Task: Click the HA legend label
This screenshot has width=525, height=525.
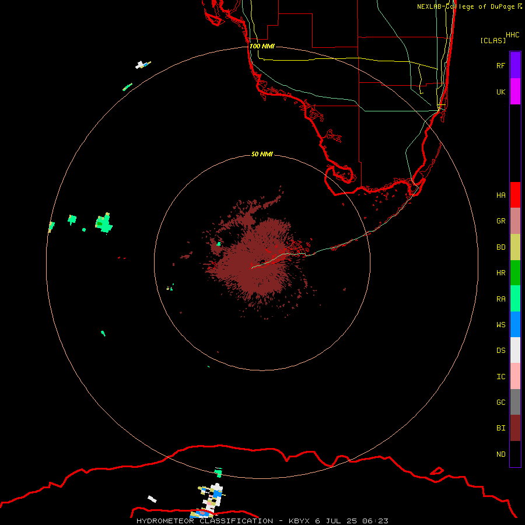Action: 501,195
